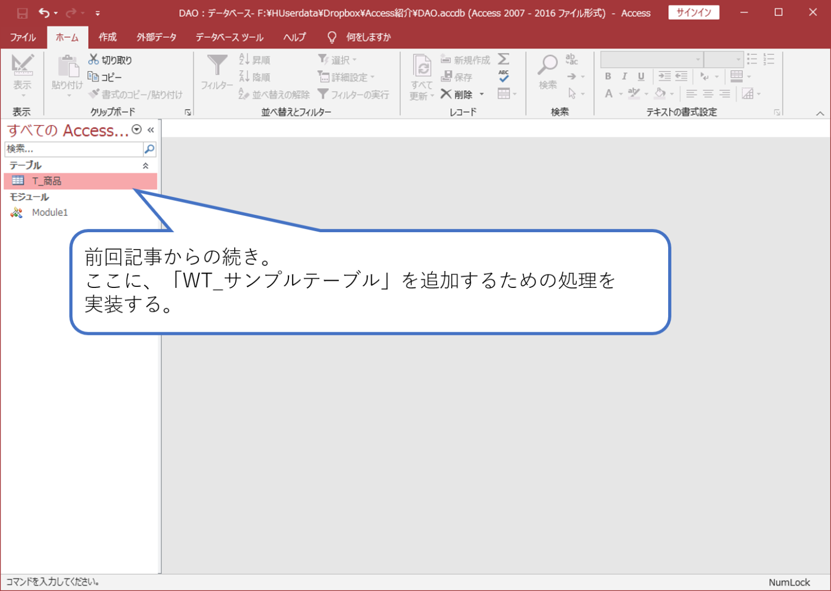Switch to the 作成 ribbon tab

pyautogui.click(x=108, y=37)
